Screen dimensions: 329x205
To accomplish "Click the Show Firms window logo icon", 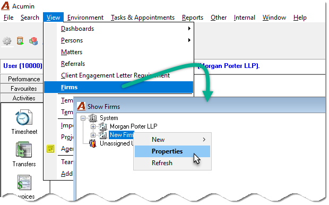I will [x=81, y=106].
